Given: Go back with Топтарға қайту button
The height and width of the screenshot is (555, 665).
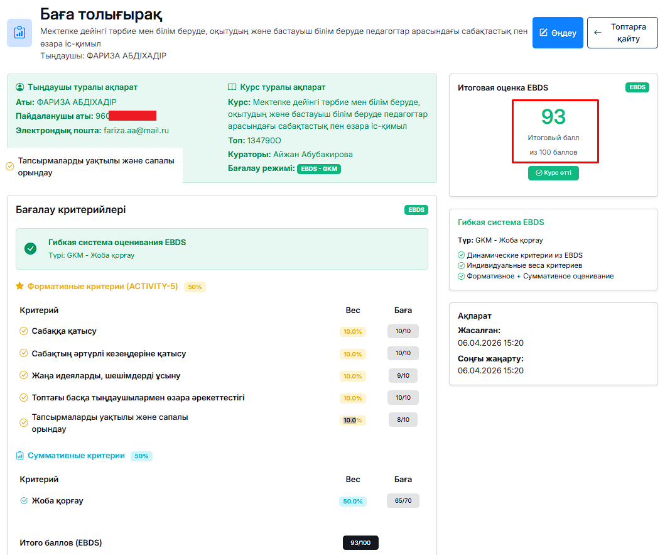Looking at the screenshot, I should click(622, 33).
